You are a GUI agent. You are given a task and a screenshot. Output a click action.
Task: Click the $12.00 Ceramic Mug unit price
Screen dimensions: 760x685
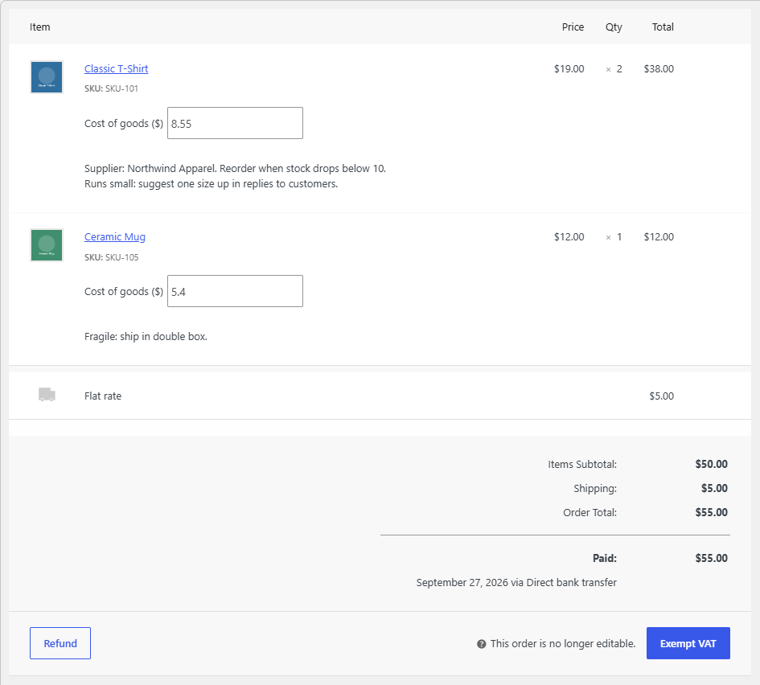(569, 237)
